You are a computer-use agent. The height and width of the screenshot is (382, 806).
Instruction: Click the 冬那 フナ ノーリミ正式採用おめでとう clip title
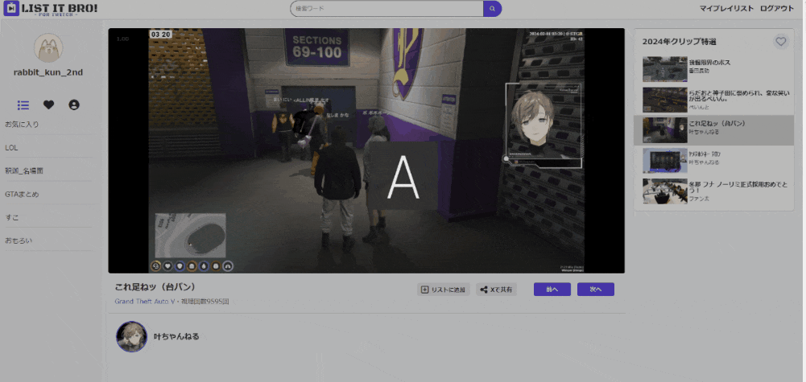click(x=738, y=187)
